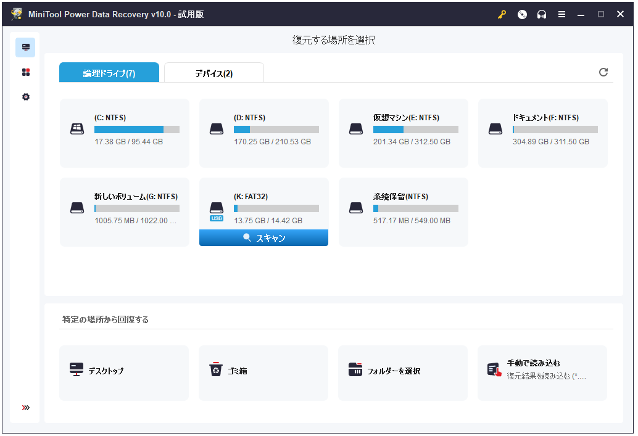Expand the sidebar with the chevron arrows
The height and width of the screenshot is (436, 638).
[25, 407]
